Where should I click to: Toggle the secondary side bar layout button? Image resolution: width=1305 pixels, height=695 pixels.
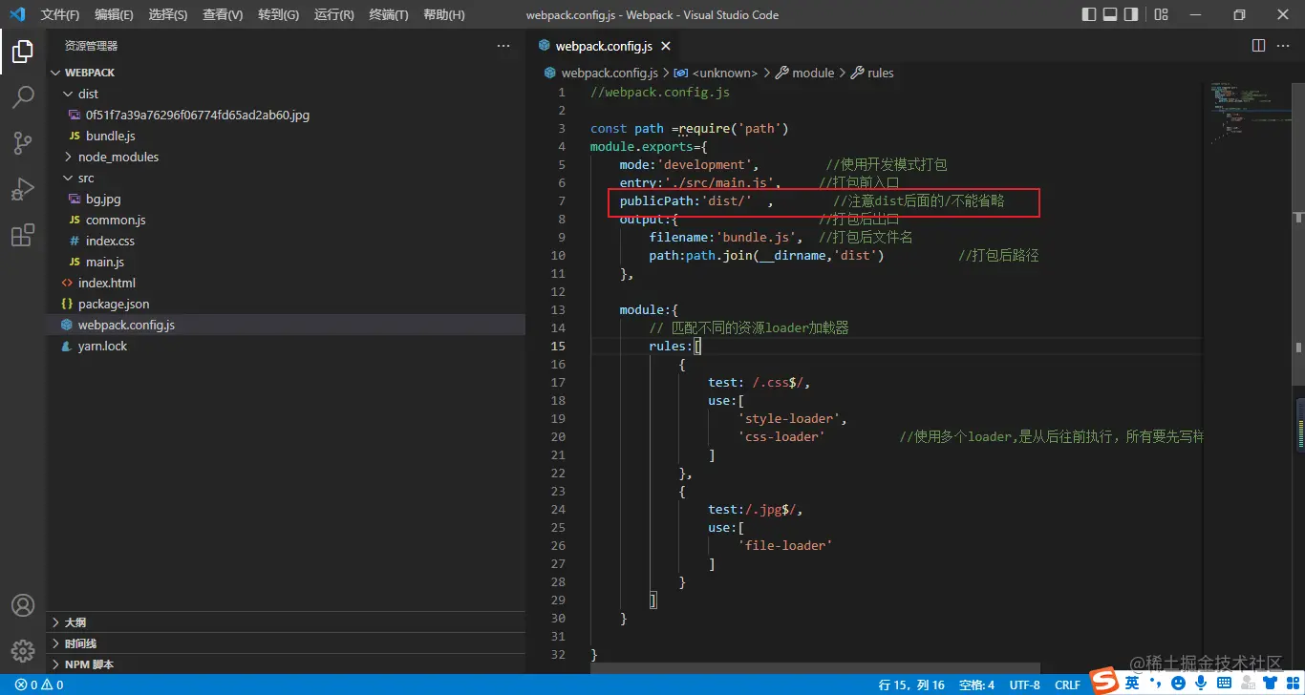click(x=1132, y=14)
